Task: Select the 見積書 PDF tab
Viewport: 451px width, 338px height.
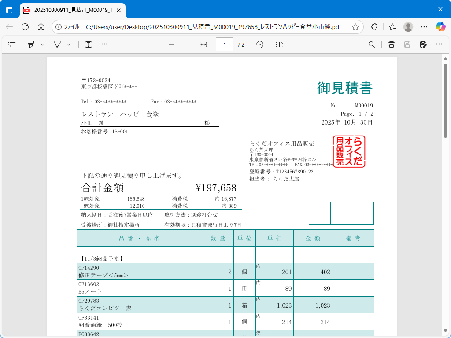Action: (x=70, y=10)
